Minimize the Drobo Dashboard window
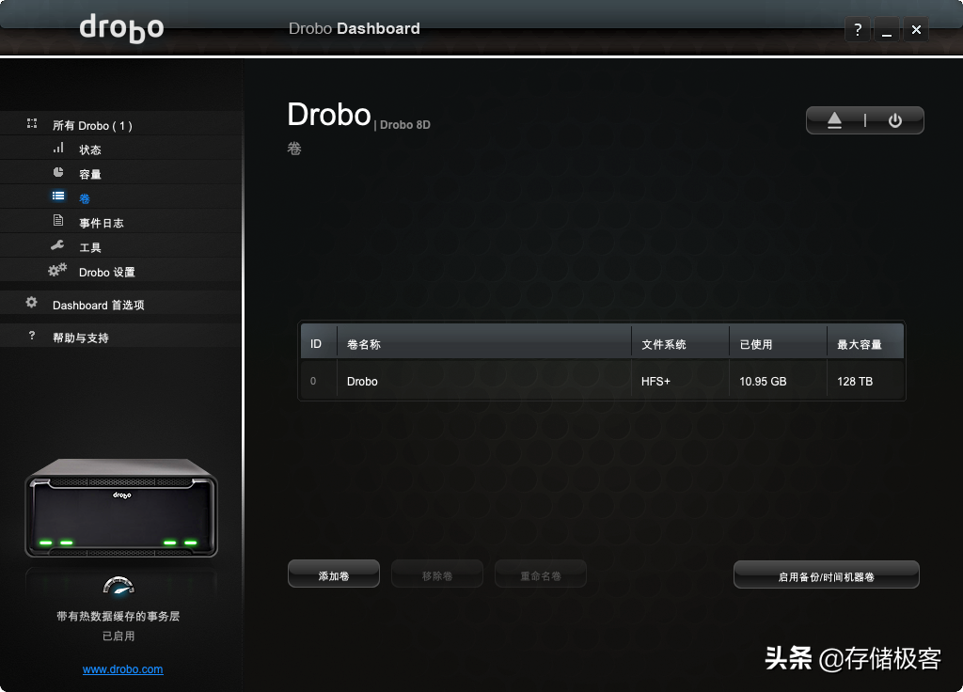963x692 pixels. click(x=886, y=29)
